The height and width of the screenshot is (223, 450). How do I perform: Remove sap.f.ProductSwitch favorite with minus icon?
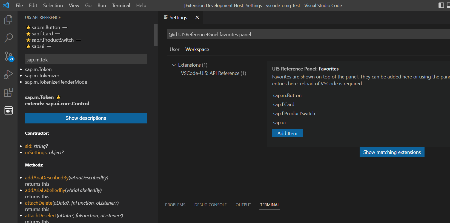(78, 40)
